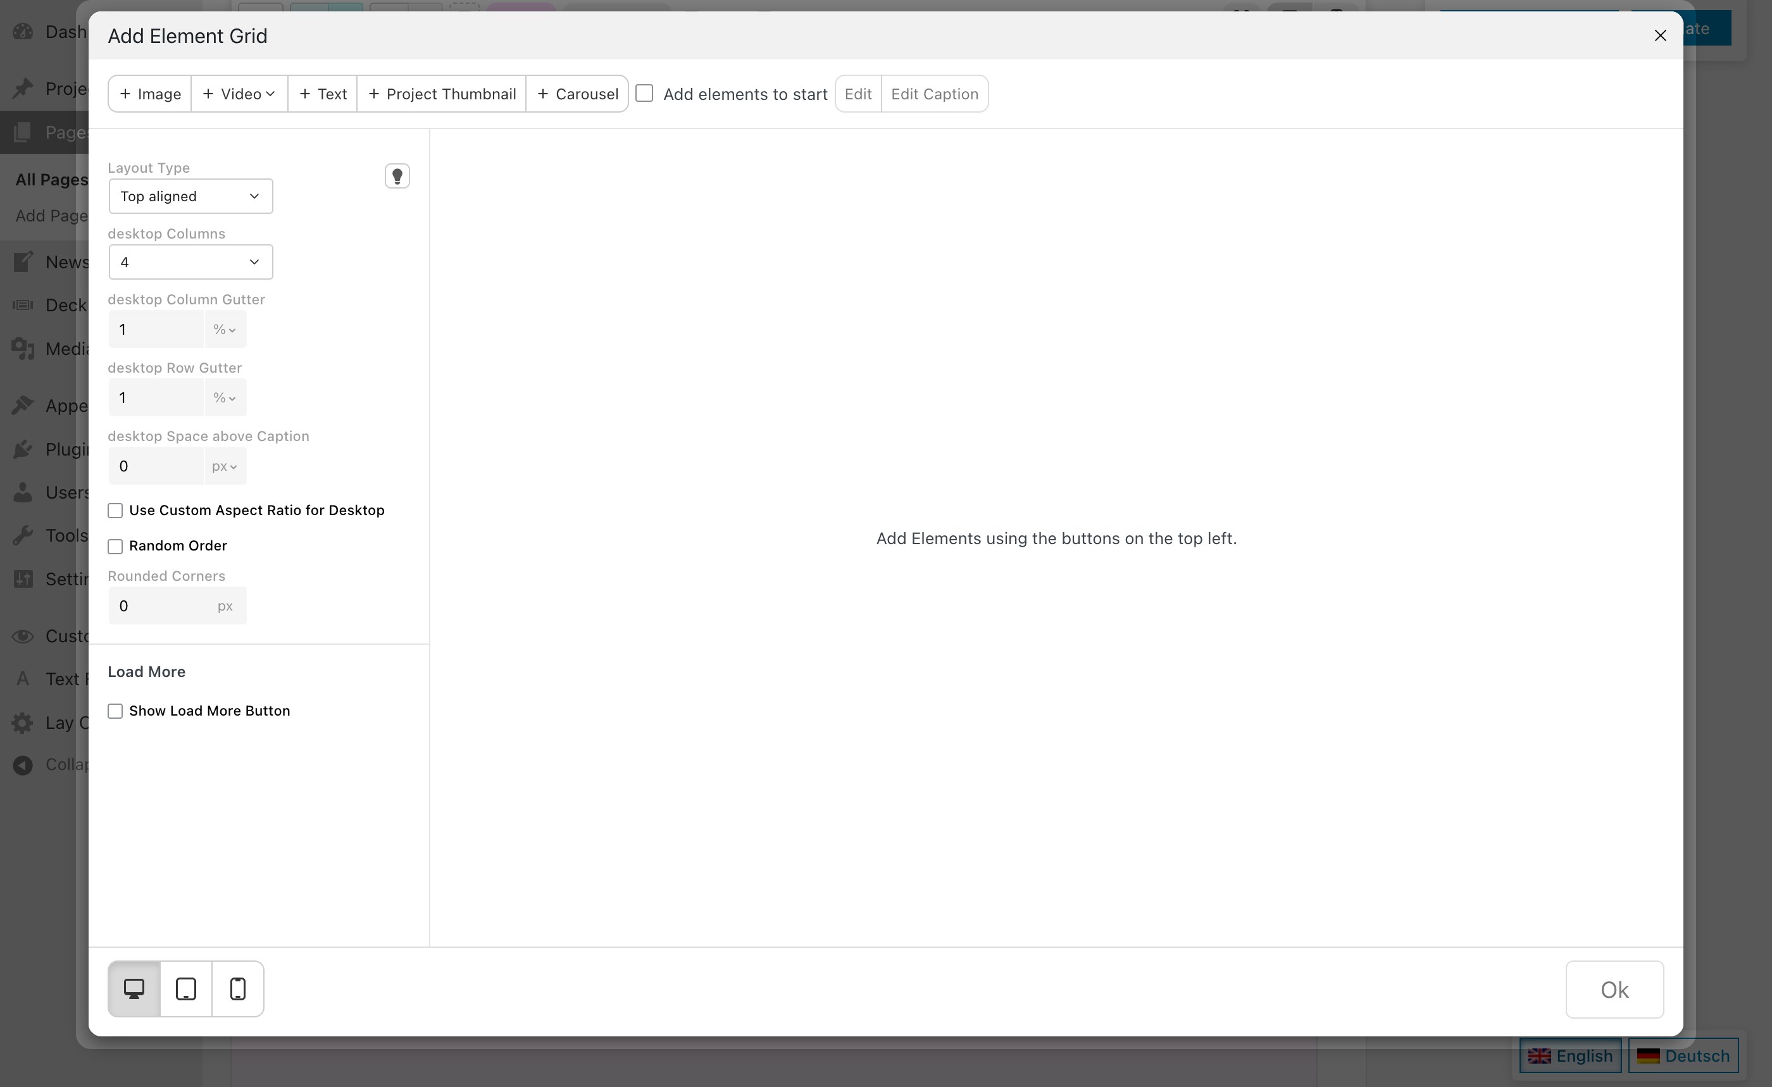The width and height of the screenshot is (1772, 1087).
Task: Add an Image element
Action: 149,94
